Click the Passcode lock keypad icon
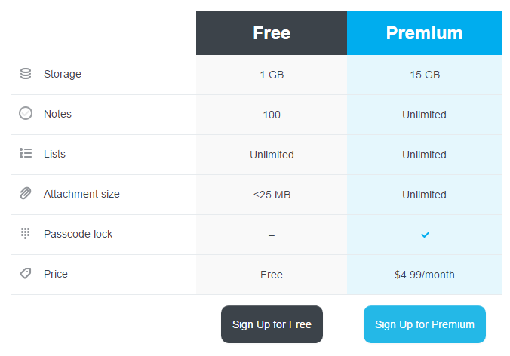 pyautogui.click(x=26, y=233)
